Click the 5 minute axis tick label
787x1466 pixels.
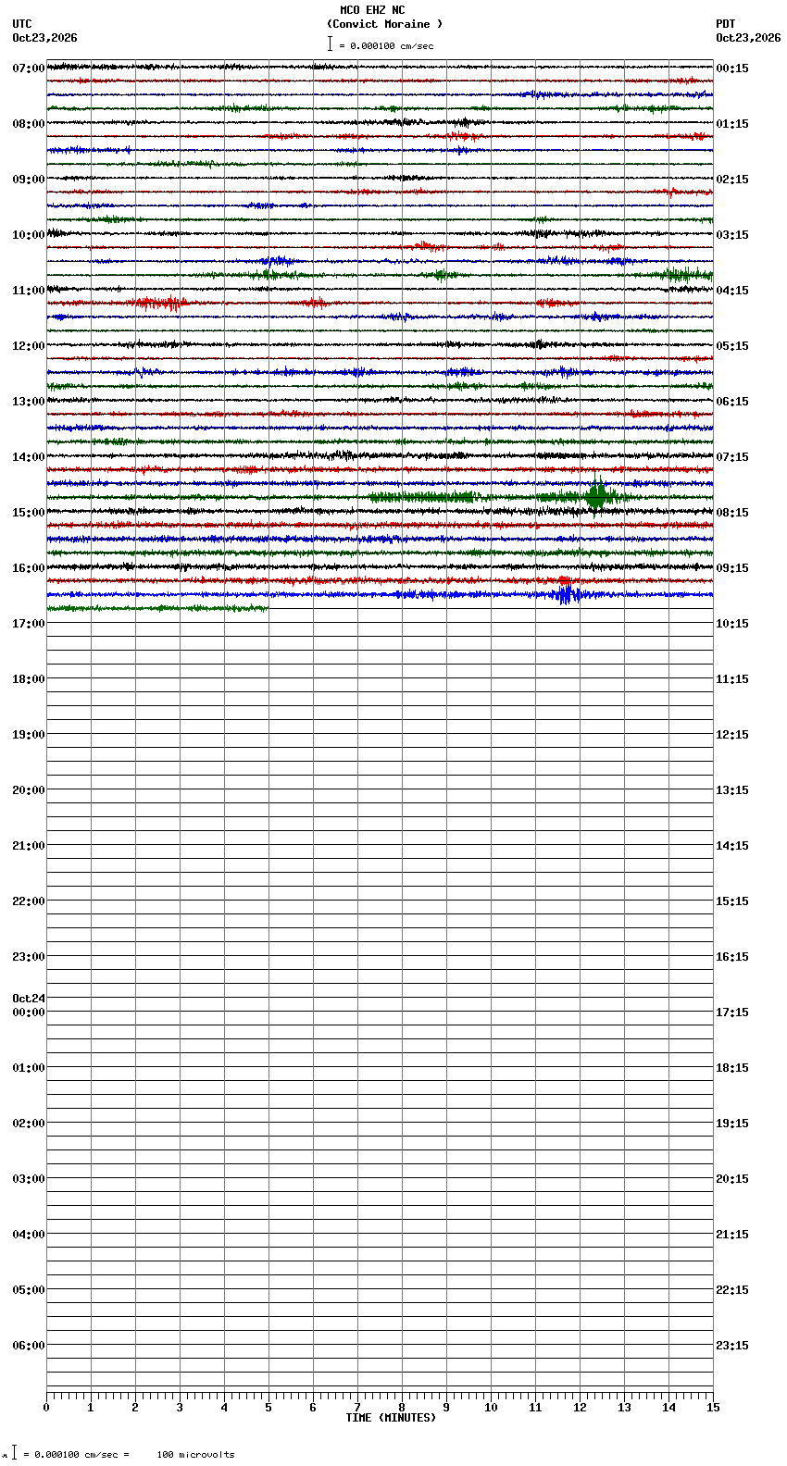[x=269, y=1408]
